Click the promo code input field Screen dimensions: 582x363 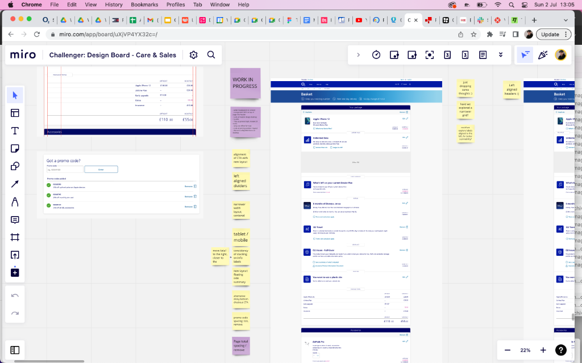click(x=65, y=169)
